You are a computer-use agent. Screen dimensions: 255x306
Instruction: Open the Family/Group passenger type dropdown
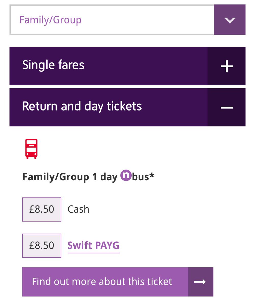[127, 20]
